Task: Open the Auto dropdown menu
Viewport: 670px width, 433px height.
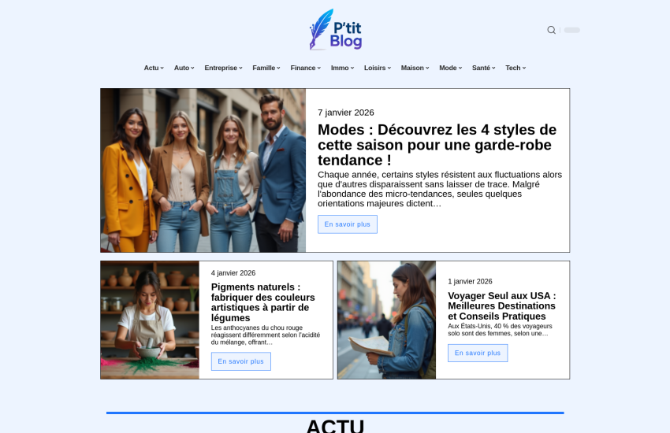Action: pos(184,68)
